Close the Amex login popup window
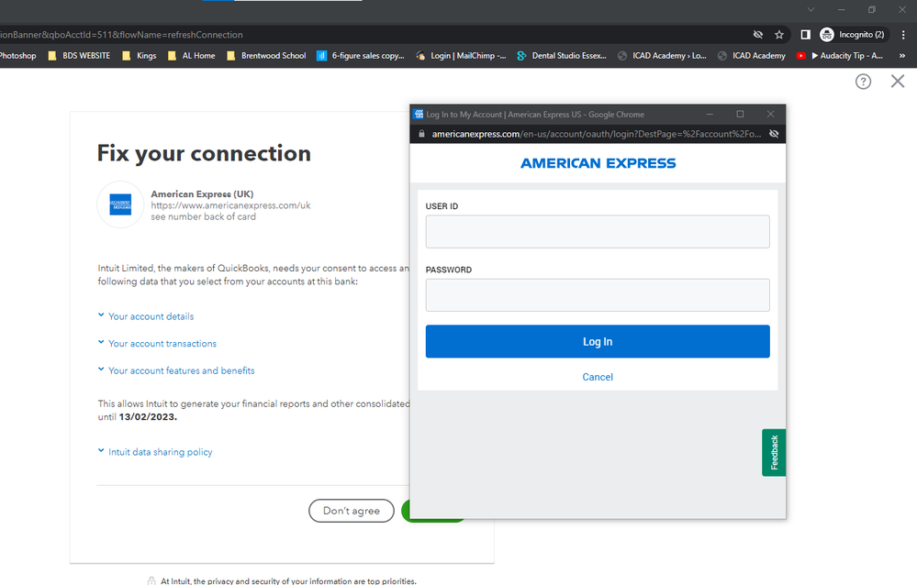The height and width of the screenshot is (585, 917). pyautogui.click(x=770, y=114)
